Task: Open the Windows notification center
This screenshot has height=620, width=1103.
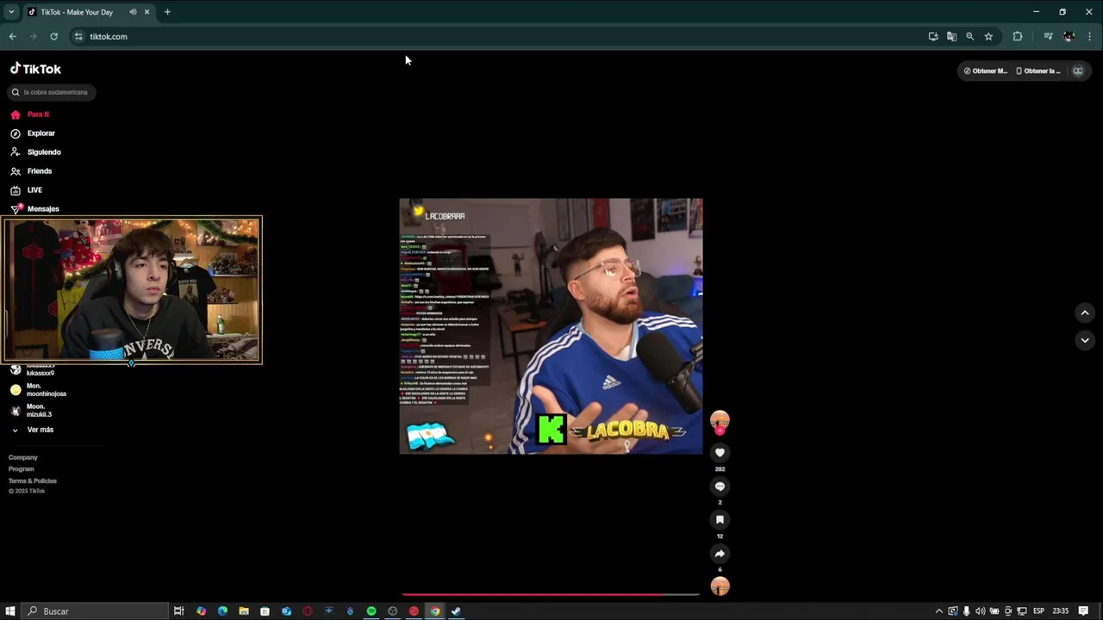Action: tap(1083, 611)
